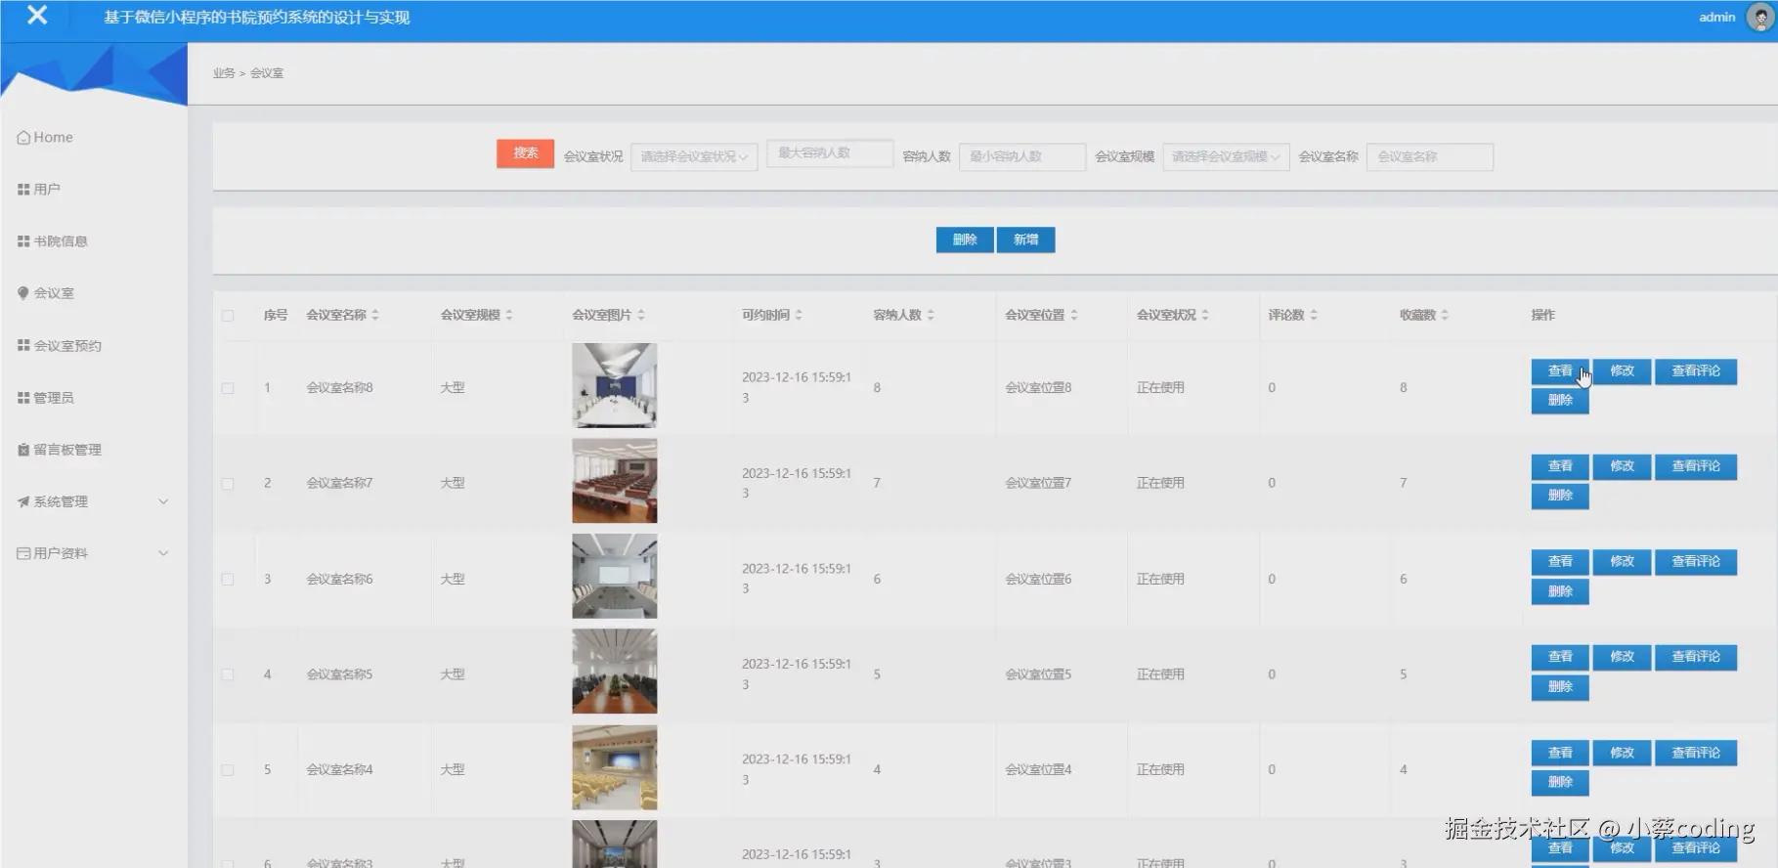This screenshot has height=868, width=1778.
Task: Close the sidebar with the X icon
Action: [37, 15]
